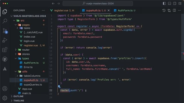Open [...catchAll].vue file
This screenshot has height=103, width=184.
29,32
